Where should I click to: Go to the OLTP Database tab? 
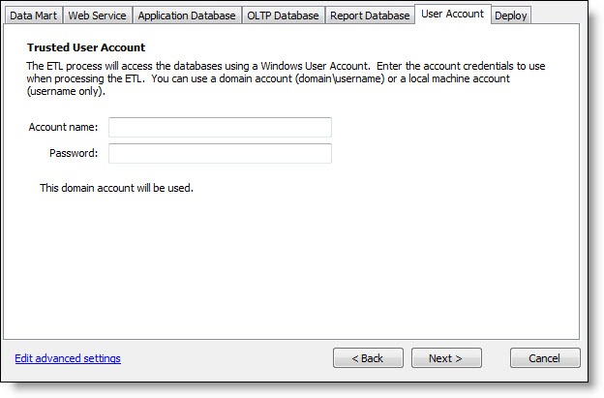click(x=283, y=15)
